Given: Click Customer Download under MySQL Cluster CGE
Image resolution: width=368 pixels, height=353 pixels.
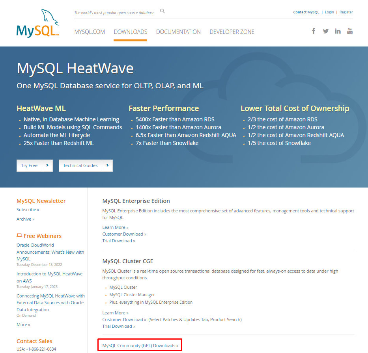Looking at the screenshot, I should tap(124, 320).
